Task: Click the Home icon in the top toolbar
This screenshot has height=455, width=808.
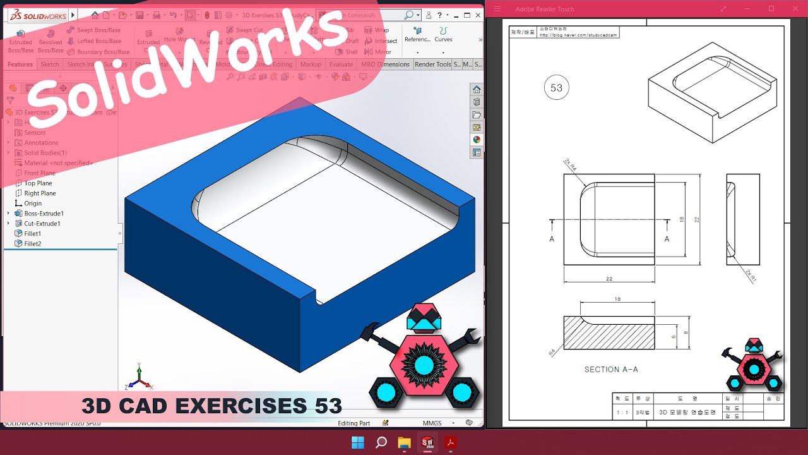Action: pyautogui.click(x=95, y=15)
